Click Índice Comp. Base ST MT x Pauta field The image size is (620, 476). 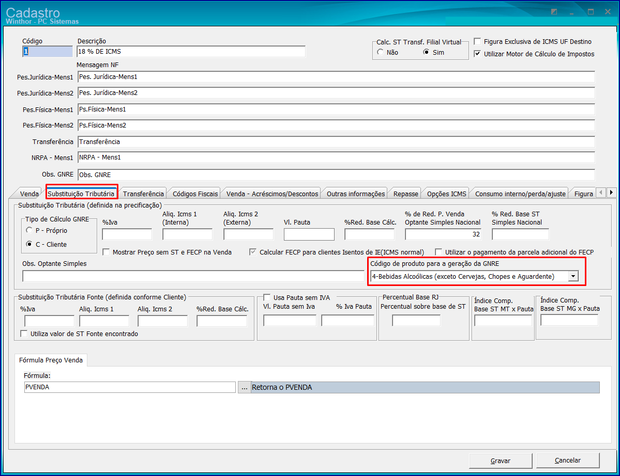[x=503, y=321]
